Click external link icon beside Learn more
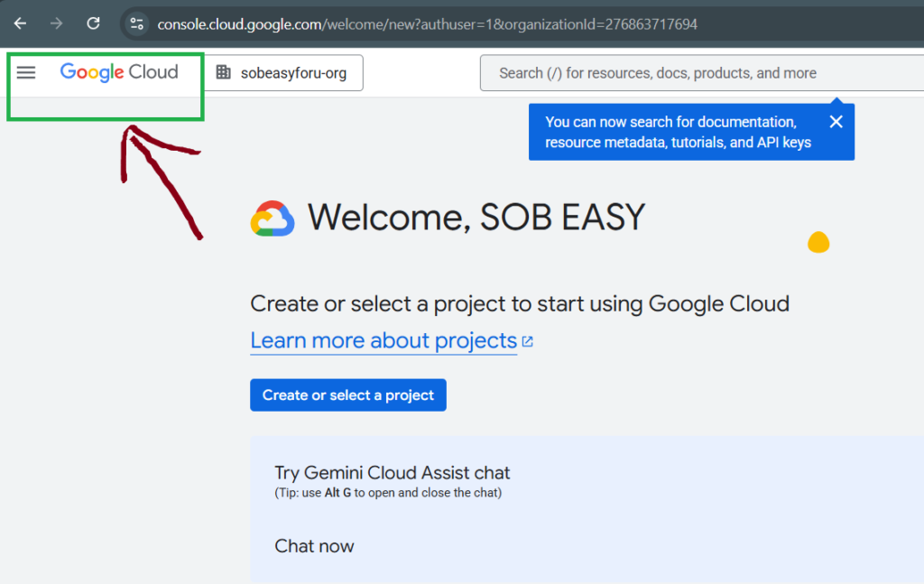 (528, 341)
